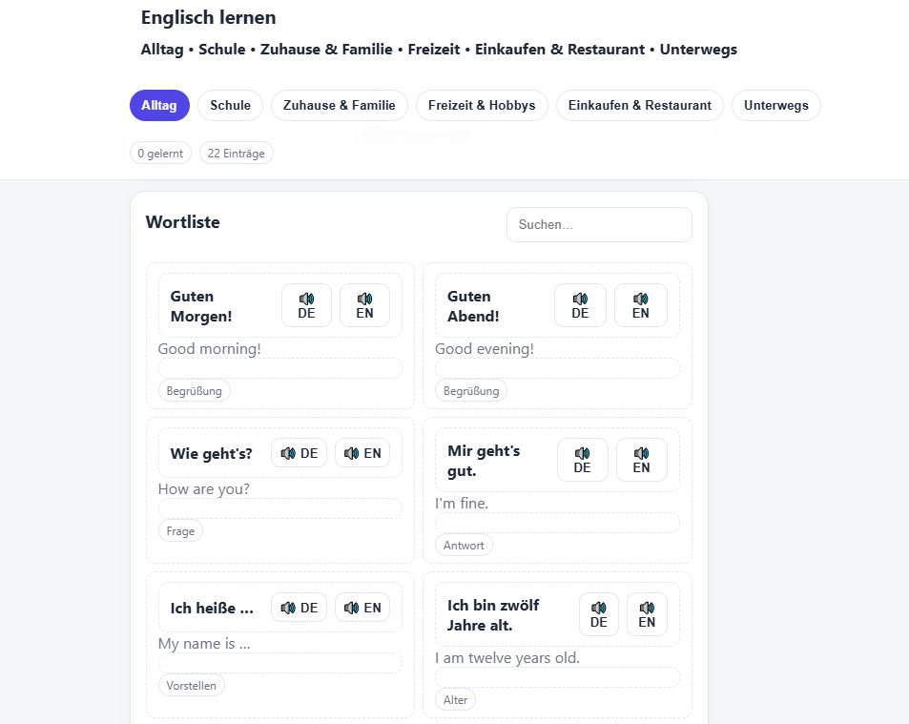Viewport: 909px width, 724px height.
Task: Play German audio for Ich heiße
Action: click(x=300, y=608)
